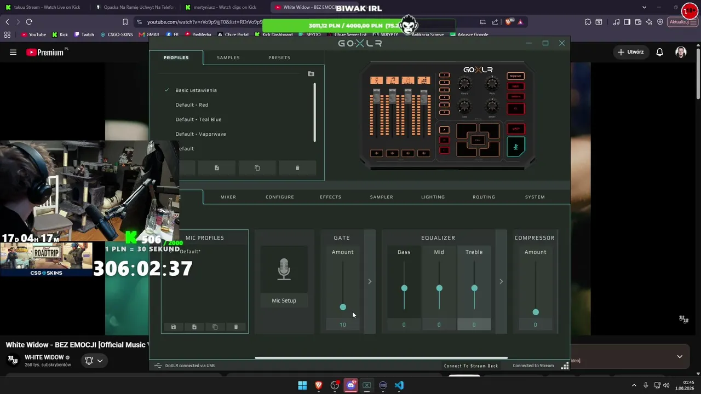Click Connect To Stream Deck button
The image size is (701, 394).
(471, 366)
